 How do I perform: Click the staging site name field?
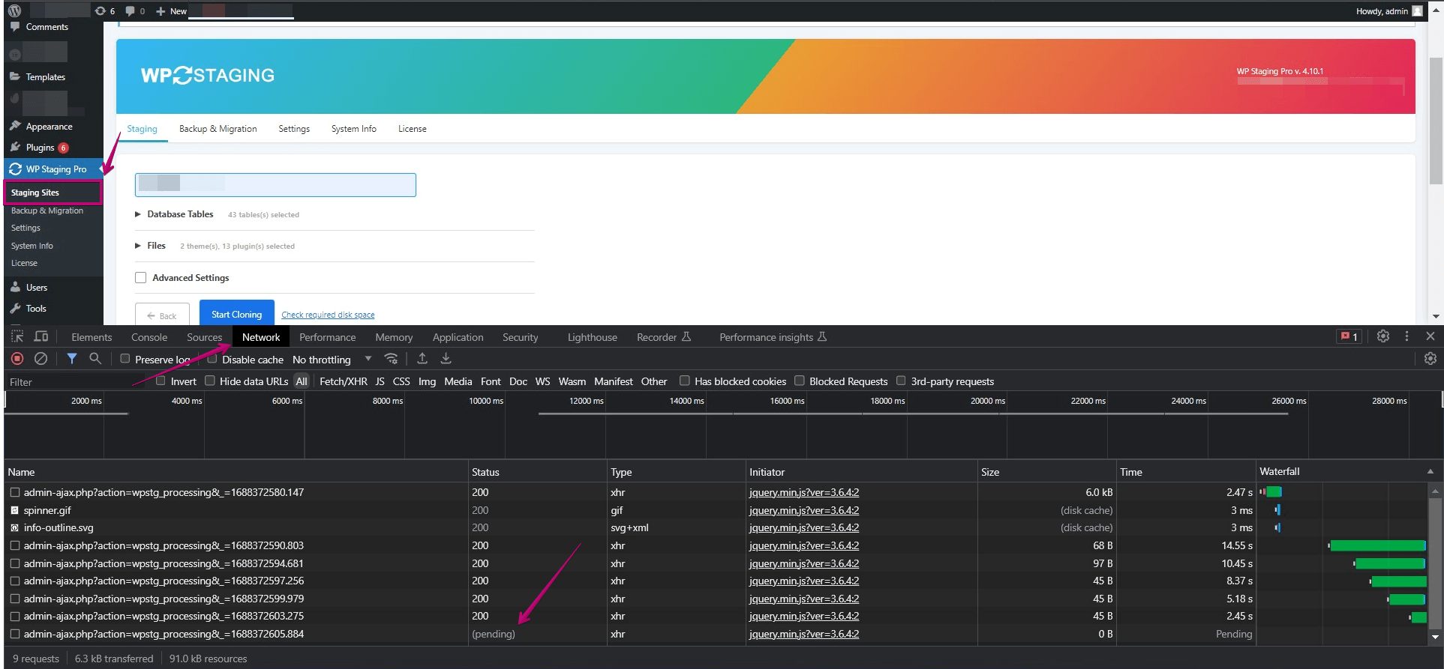click(275, 185)
